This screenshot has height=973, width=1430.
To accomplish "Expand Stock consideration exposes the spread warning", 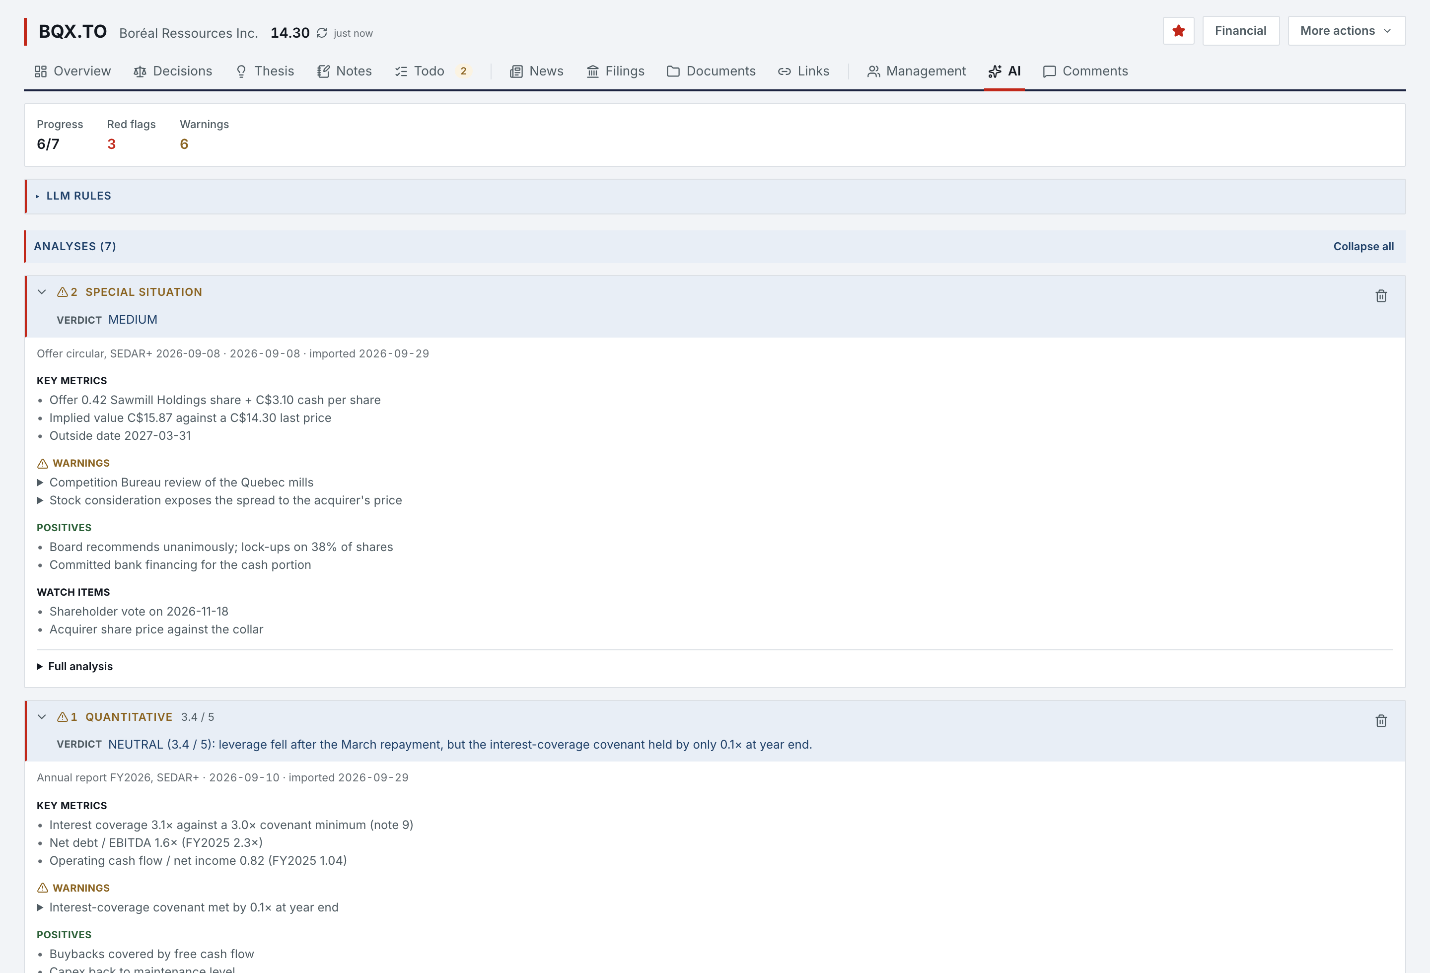I will tap(219, 500).
